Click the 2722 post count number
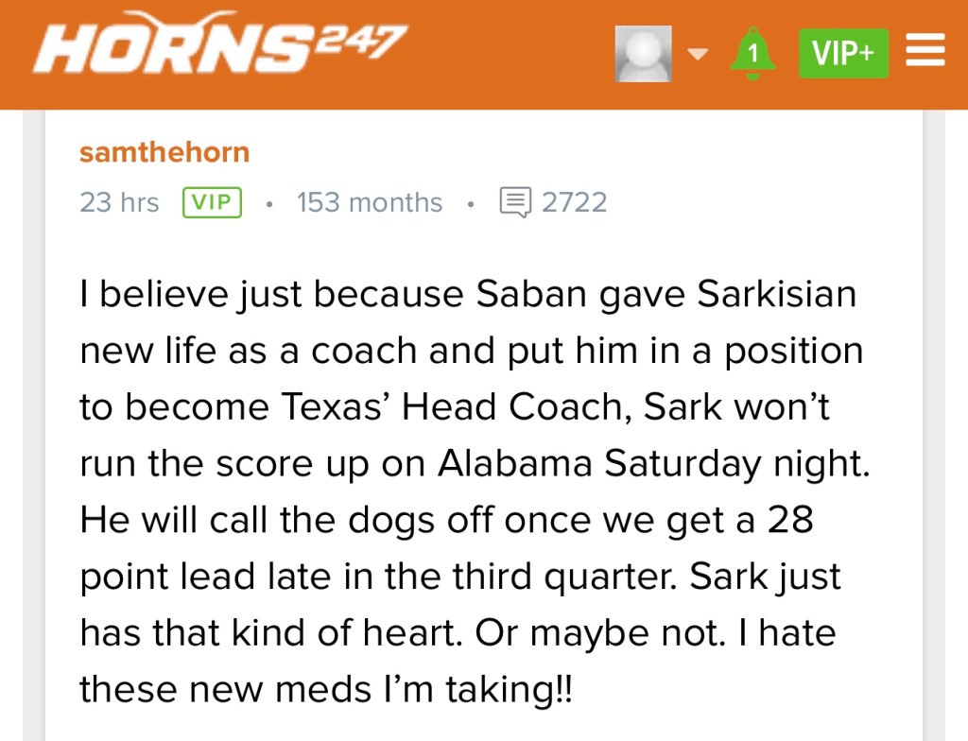This screenshot has height=741, width=968. pos(574,202)
